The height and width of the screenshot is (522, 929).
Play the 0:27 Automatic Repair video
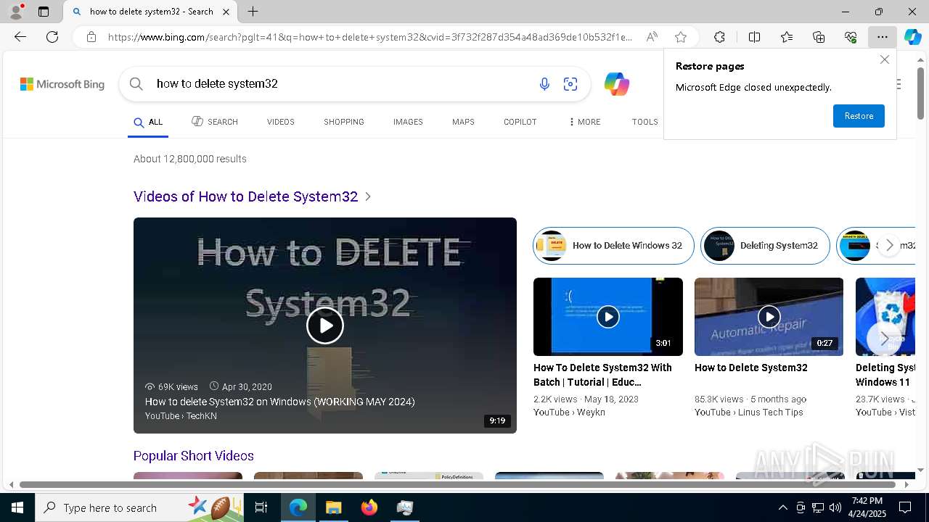[769, 317]
